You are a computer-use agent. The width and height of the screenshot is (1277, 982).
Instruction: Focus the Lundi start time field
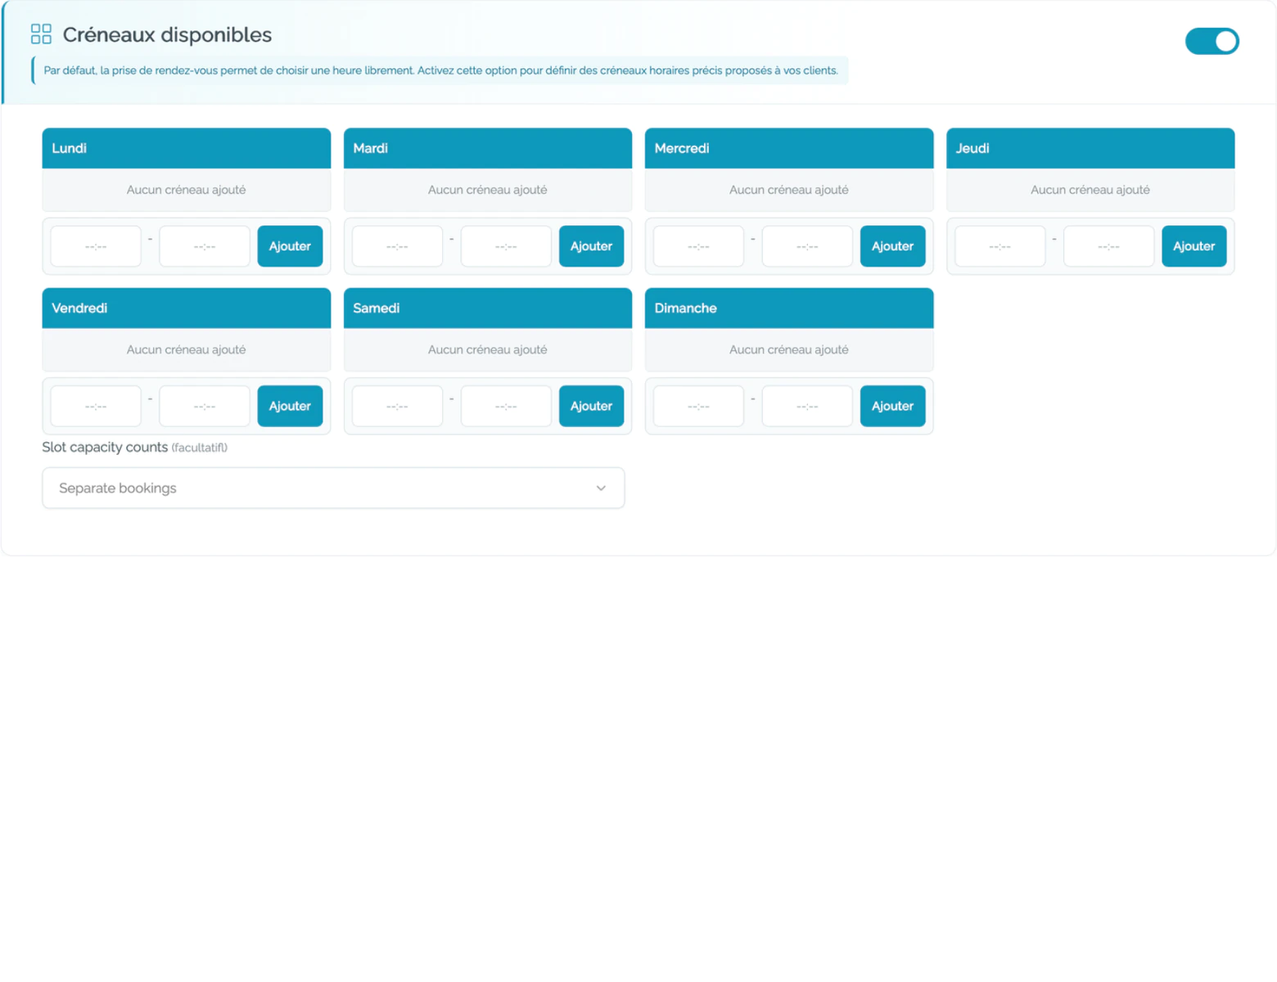(x=96, y=246)
